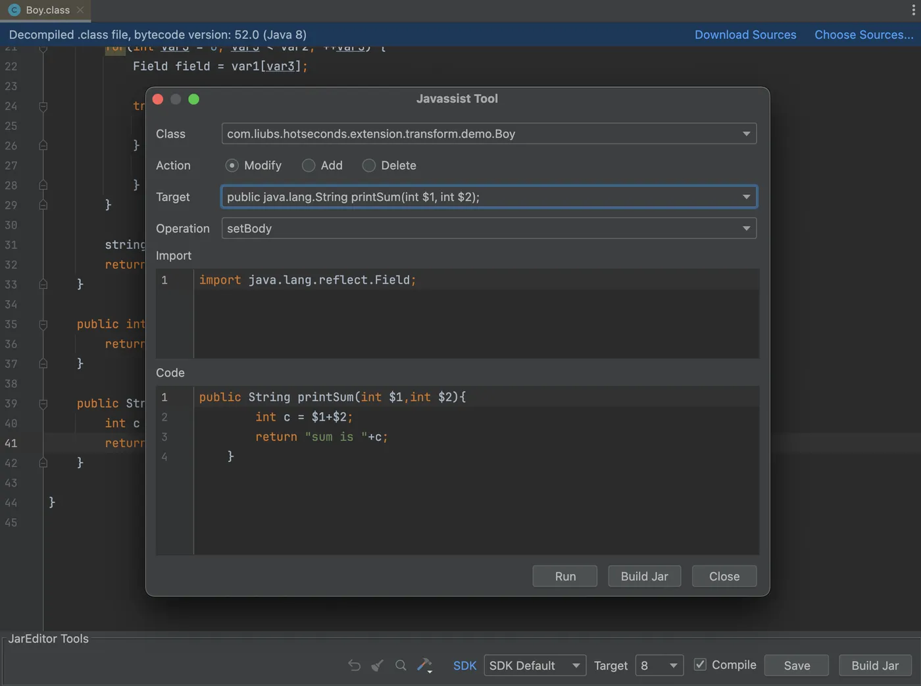Open the SDK Default dropdown

(535, 666)
